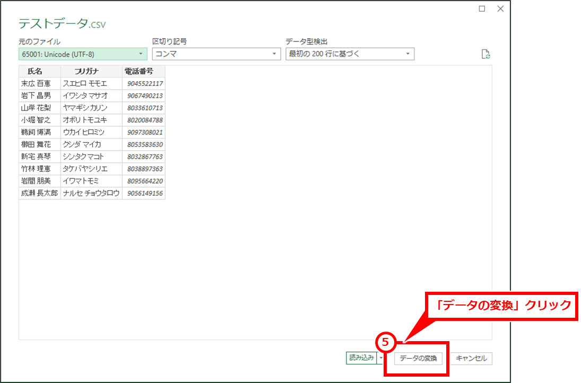Click the cell 新宅 真琴

coord(40,157)
